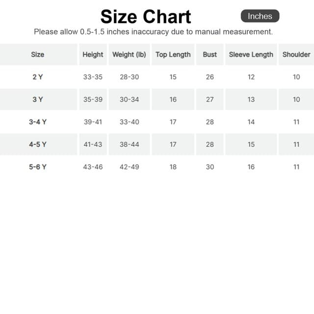Screen dimensions: 314x314
Task: Click the manual measurement inaccuracy note
Action: [153, 32]
